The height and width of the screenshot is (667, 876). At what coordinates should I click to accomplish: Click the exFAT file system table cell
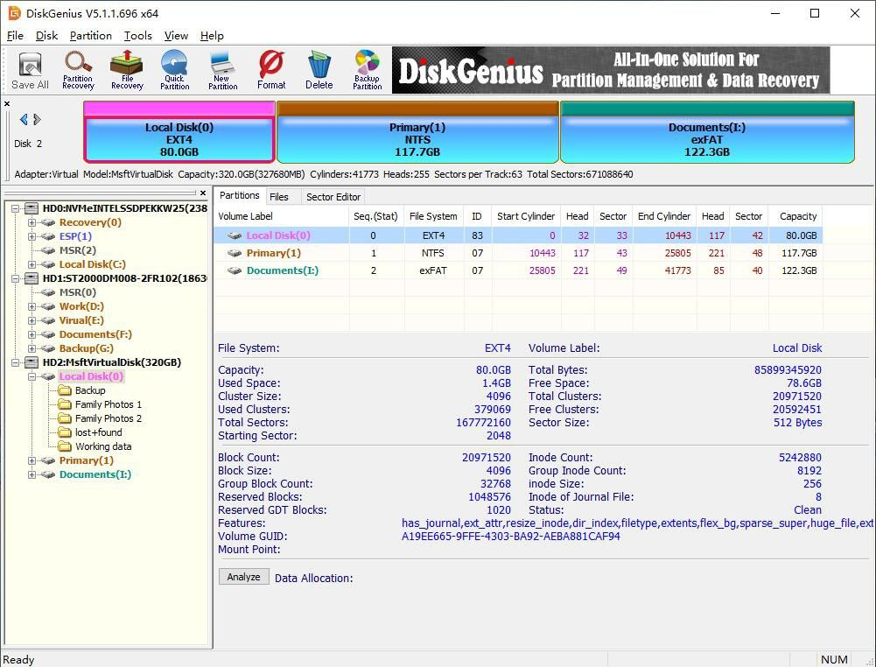pyautogui.click(x=433, y=270)
